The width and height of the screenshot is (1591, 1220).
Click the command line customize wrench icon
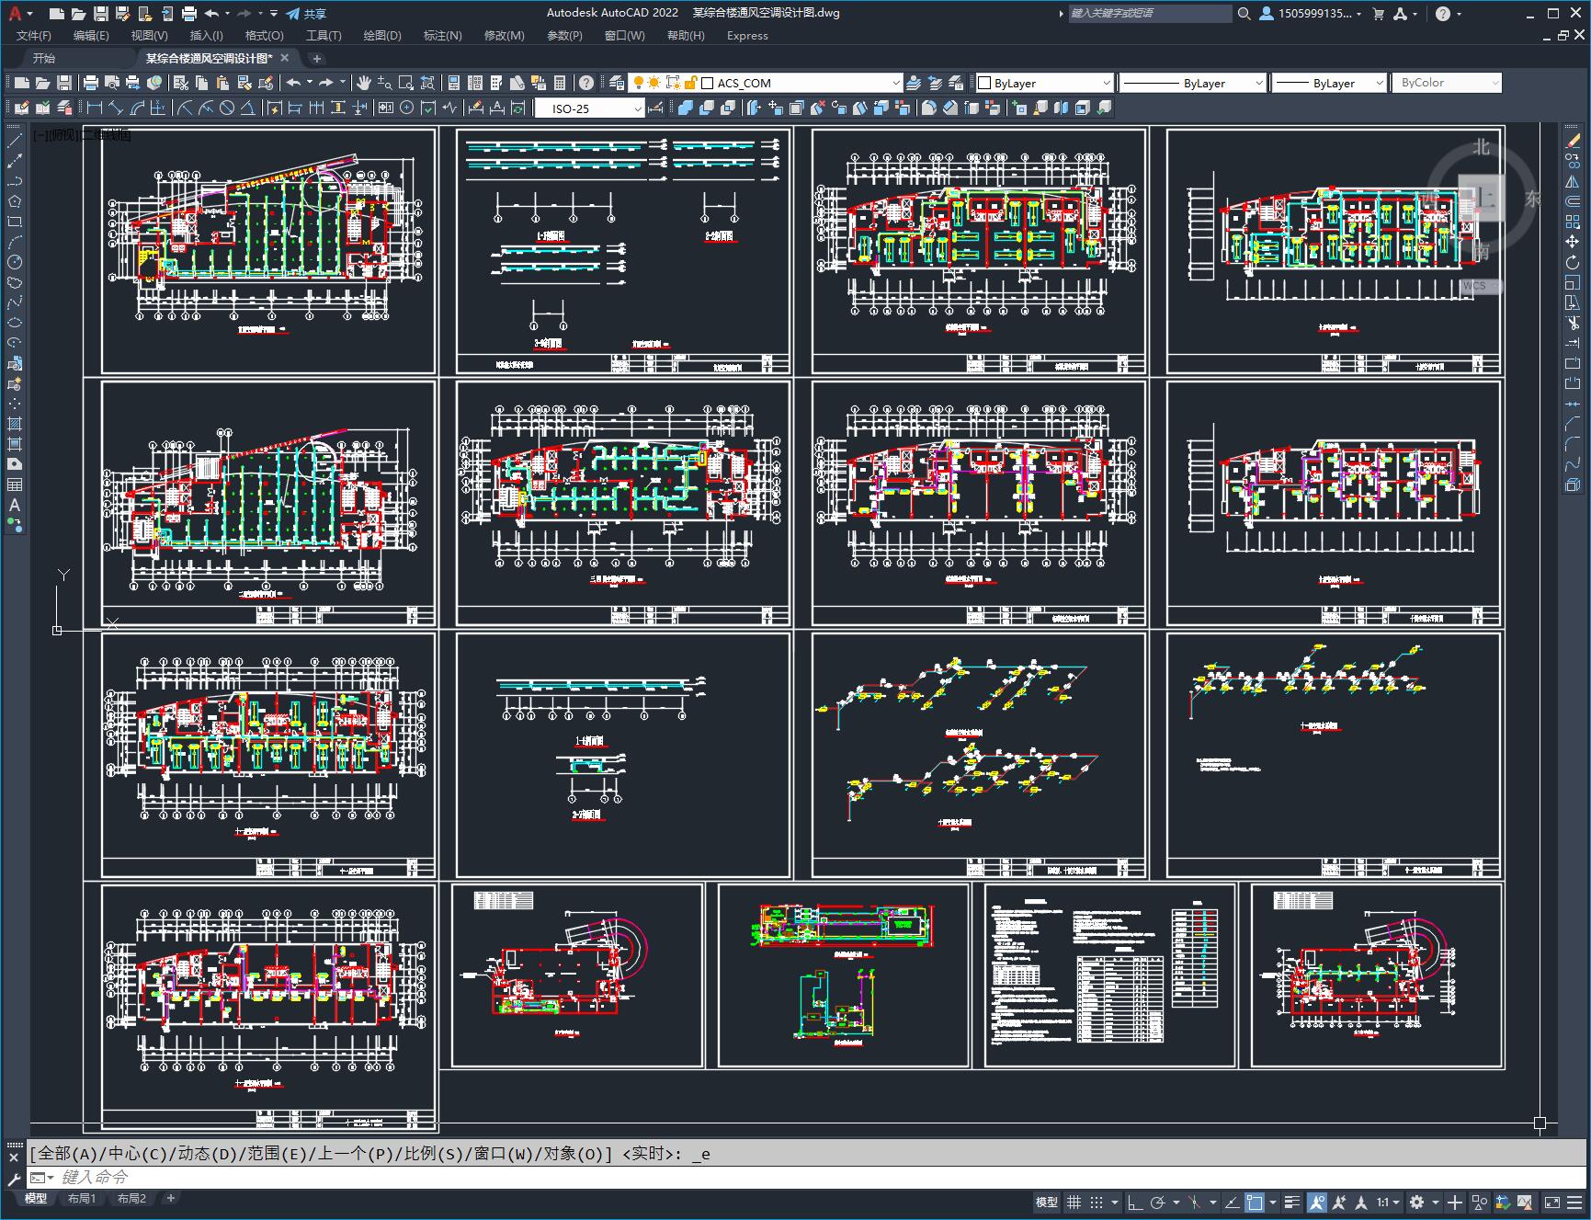pos(14,1179)
